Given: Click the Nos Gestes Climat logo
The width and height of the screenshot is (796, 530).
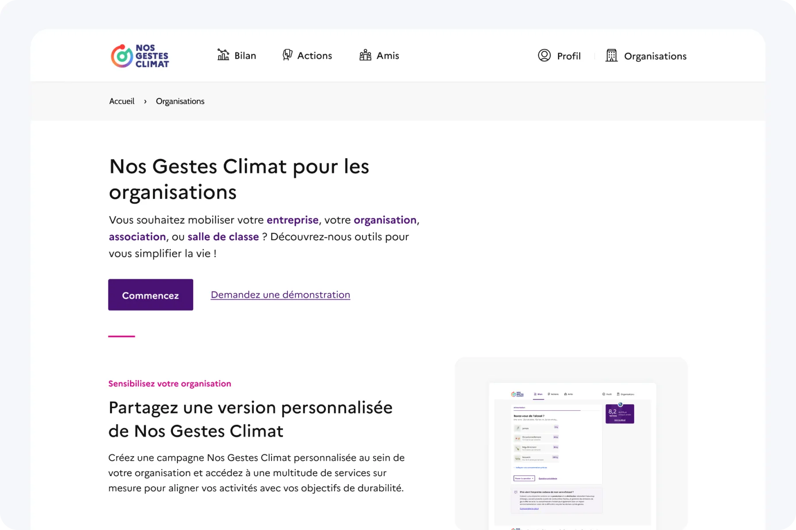Looking at the screenshot, I should pos(140,56).
